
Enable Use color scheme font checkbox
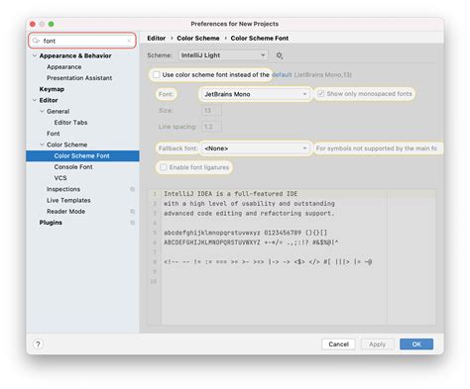(x=157, y=74)
